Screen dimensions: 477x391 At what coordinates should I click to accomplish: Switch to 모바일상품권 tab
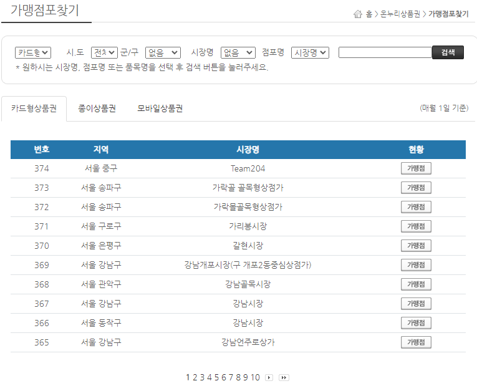(160, 109)
